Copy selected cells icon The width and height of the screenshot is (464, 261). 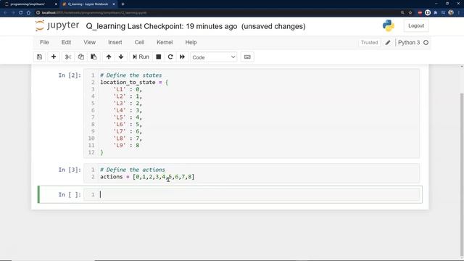(80, 57)
